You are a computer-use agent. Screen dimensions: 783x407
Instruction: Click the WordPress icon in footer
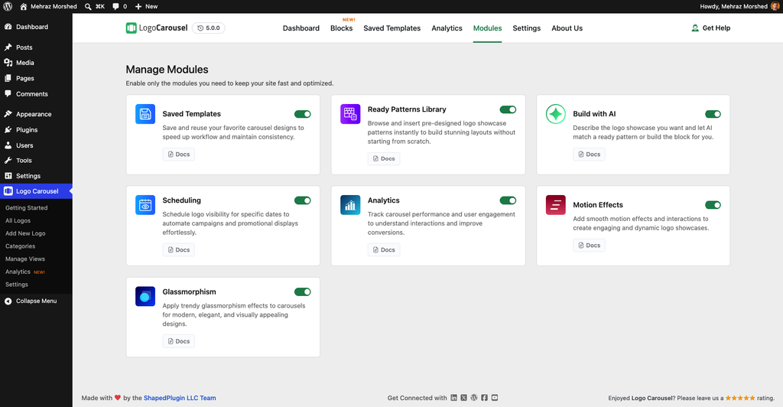click(474, 398)
